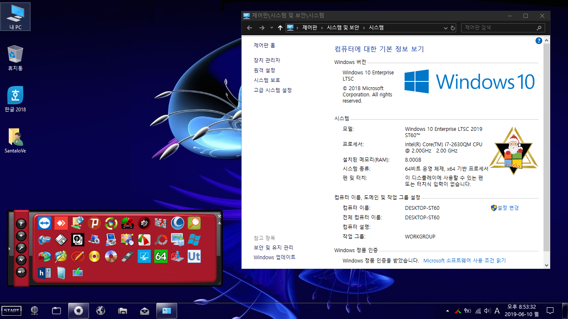Expand the address bar history dropdown

tap(446, 28)
